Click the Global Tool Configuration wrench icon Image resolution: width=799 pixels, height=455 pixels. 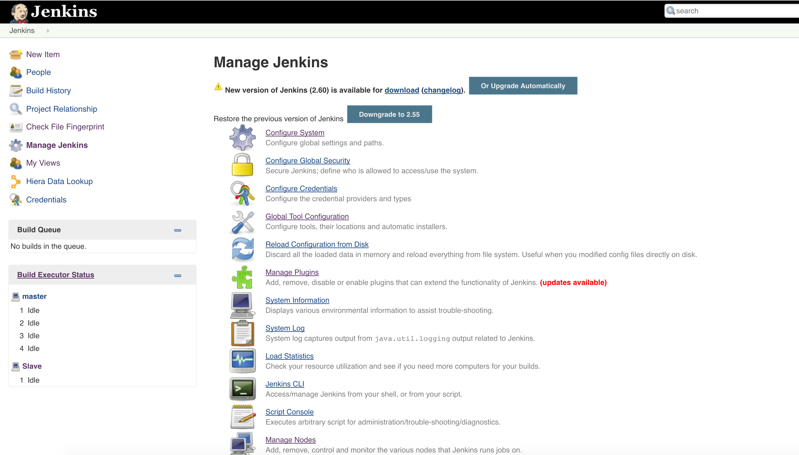(x=242, y=222)
